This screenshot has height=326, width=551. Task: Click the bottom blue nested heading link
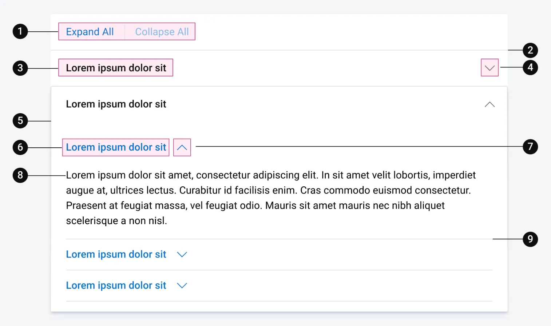coord(116,286)
